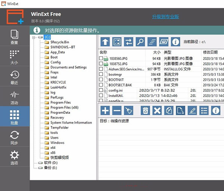Select the PerfLogs folder in tree
This screenshot has height=191, width=224.
point(57,97)
